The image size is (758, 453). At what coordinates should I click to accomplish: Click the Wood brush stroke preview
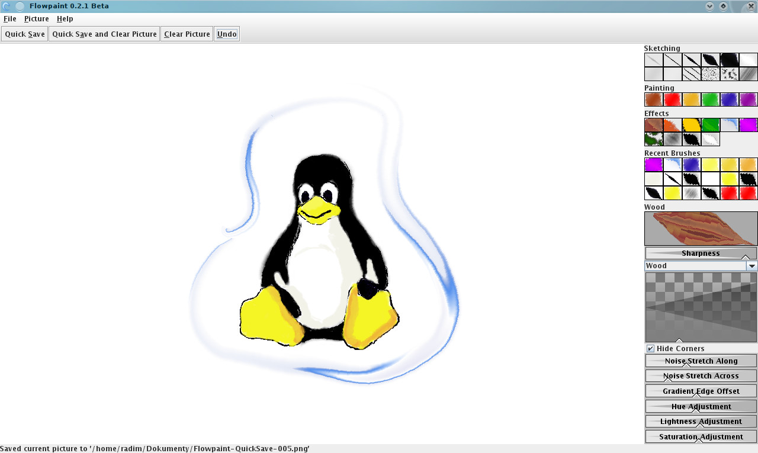701,229
